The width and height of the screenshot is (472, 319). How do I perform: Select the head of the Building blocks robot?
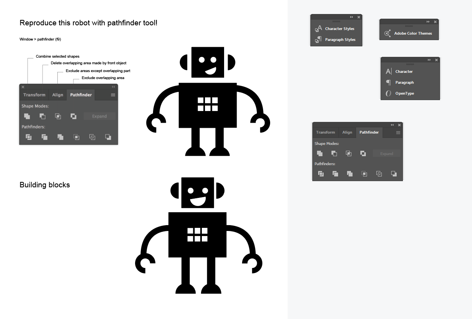coord(198,192)
